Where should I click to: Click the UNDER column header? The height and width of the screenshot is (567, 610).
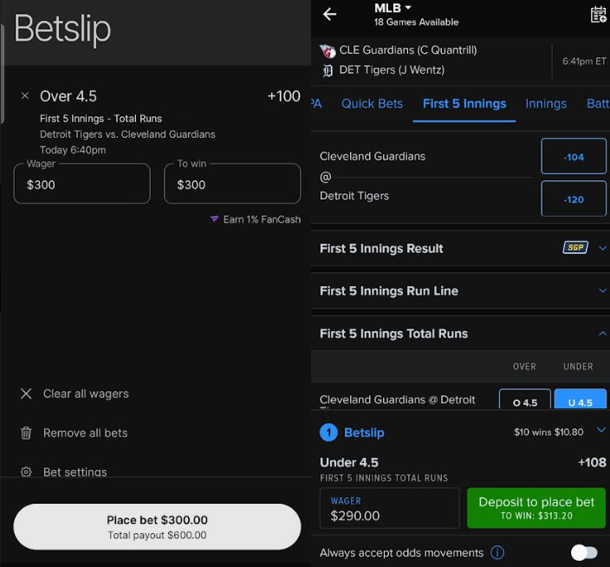click(578, 366)
